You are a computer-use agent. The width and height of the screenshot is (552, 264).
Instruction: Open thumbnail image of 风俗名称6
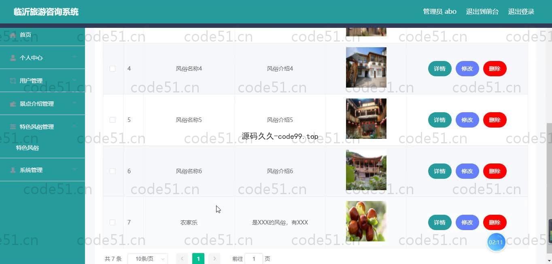(366, 170)
